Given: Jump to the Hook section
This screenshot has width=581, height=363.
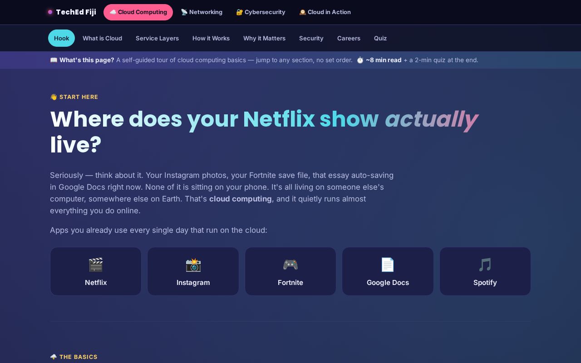Looking at the screenshot, I should pyautogui.click(x=61, y=38).
